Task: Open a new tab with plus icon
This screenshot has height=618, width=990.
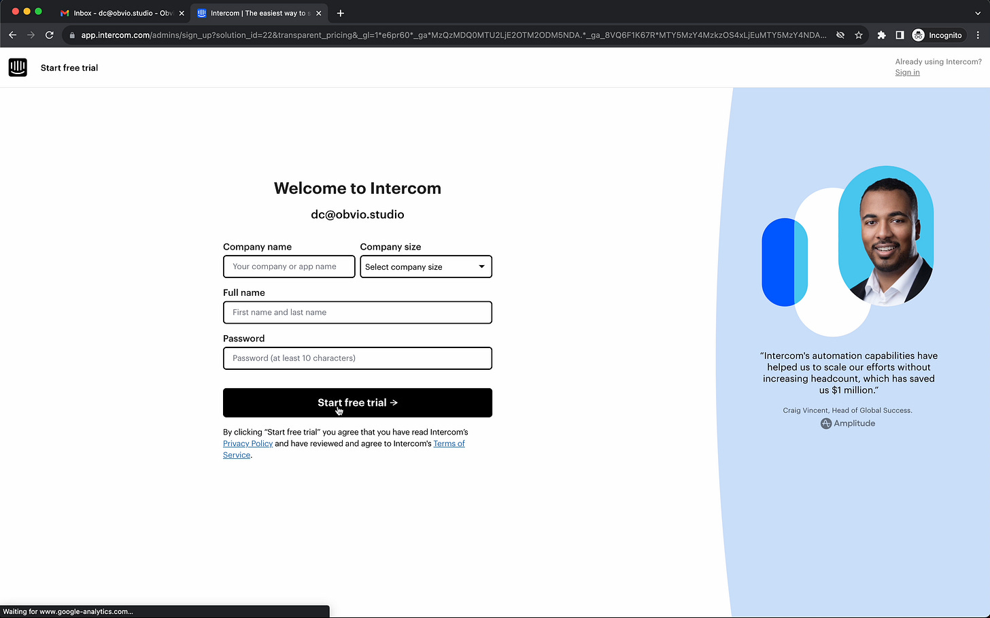Action: 341,13
